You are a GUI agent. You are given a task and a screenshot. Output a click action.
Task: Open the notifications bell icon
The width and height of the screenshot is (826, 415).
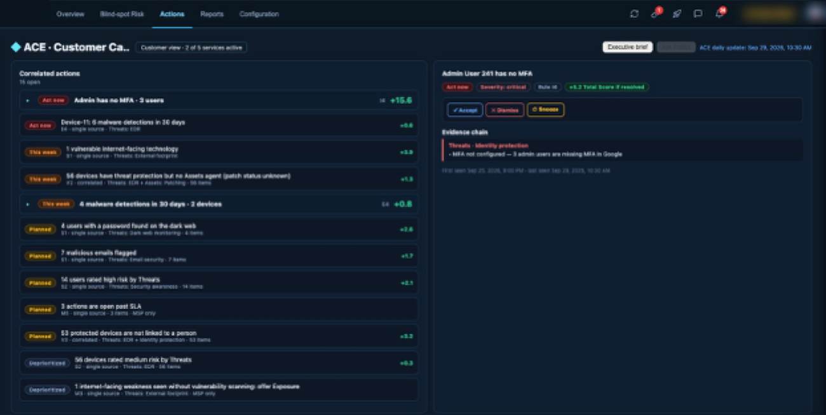pyautogui.click(x=720, y=13)
